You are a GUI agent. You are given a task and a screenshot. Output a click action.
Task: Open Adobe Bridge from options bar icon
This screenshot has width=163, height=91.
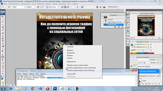click(104, 7)
